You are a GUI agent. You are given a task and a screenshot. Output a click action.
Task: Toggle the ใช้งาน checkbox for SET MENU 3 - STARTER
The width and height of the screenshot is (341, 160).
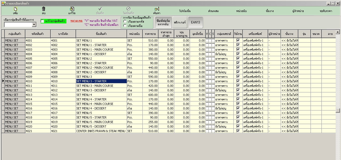tap(238, 81)
